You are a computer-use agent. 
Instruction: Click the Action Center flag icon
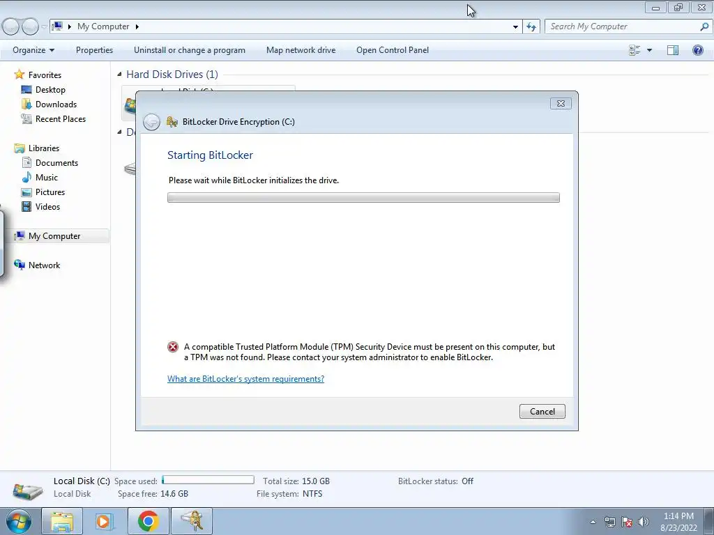[x=627, y=522]
